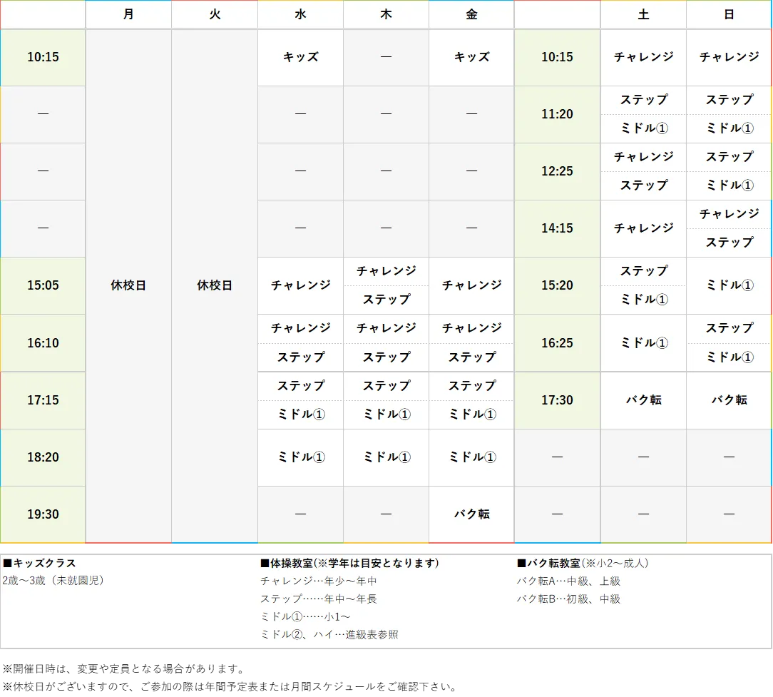The height and width of the screenshot is (697, 773).
Task: Select the 金曜19:30 バク転 class
Action: pyautogui.click(x=471, y=514)
